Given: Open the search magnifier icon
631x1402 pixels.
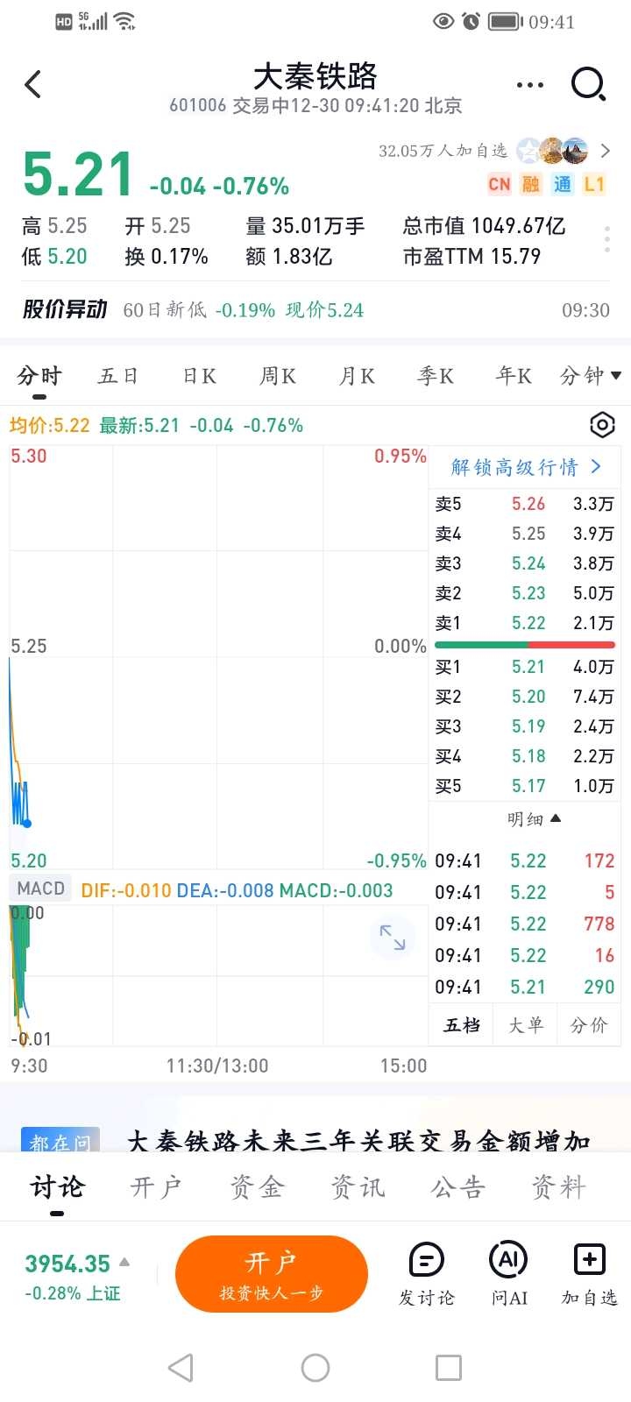Looking at the screenshot, I should pyautogui.click(x=588, y=84).
